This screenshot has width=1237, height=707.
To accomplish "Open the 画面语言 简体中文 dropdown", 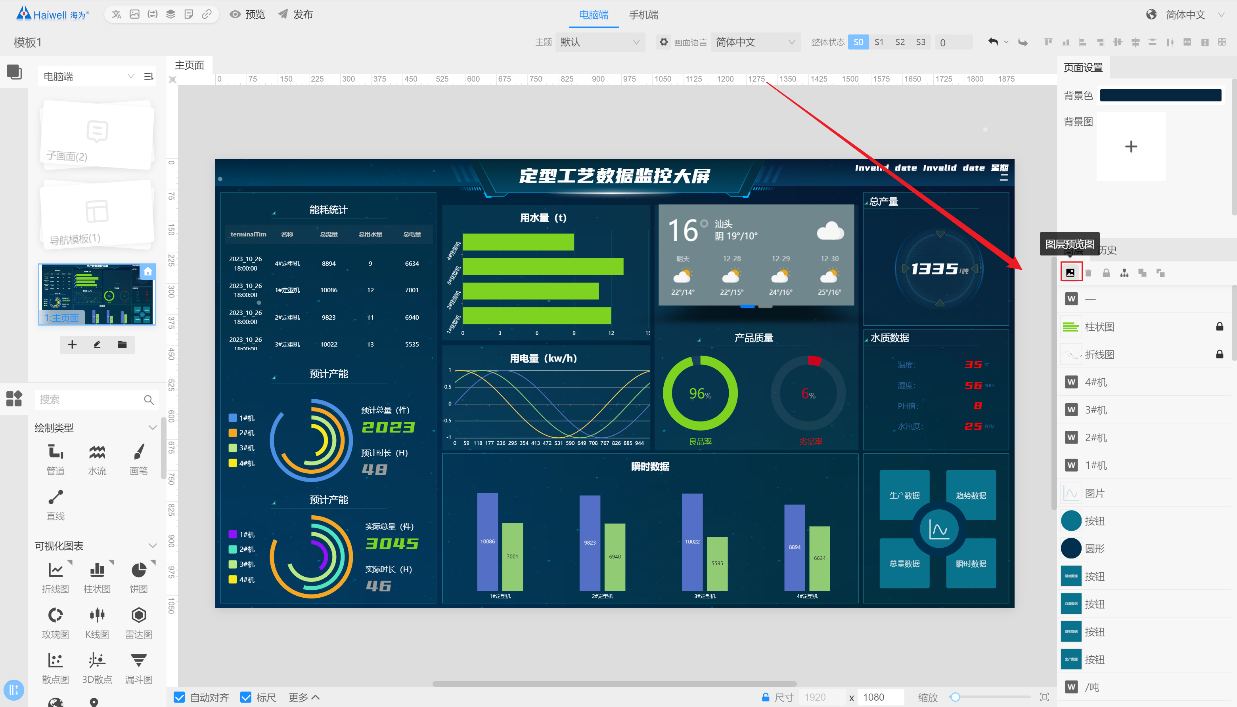I will [755, 42].
